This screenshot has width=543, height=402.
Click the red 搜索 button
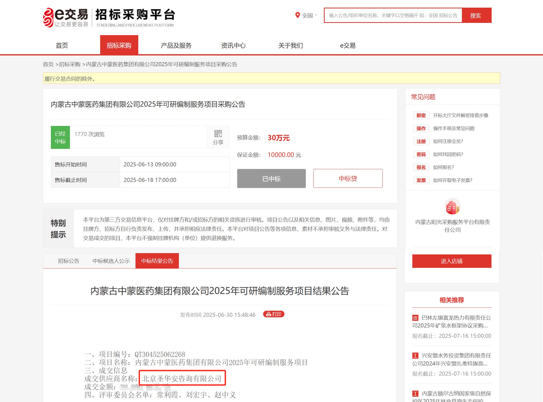pos(477,16)
